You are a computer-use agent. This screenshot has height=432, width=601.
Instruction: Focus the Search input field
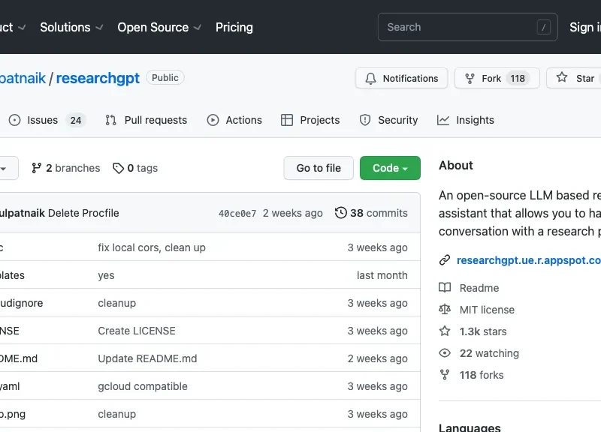click(467, 27)
